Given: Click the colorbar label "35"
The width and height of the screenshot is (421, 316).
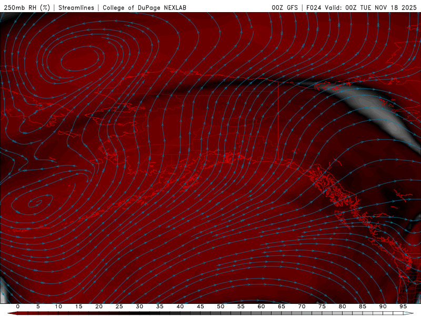Looking at the screenshot, I should 160,307.
